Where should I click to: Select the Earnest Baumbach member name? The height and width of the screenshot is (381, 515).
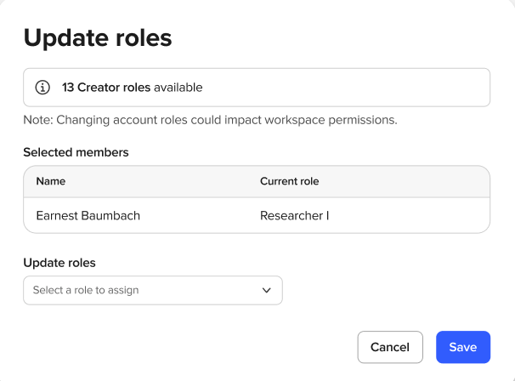pyautogui.click(x=88, y=215)
